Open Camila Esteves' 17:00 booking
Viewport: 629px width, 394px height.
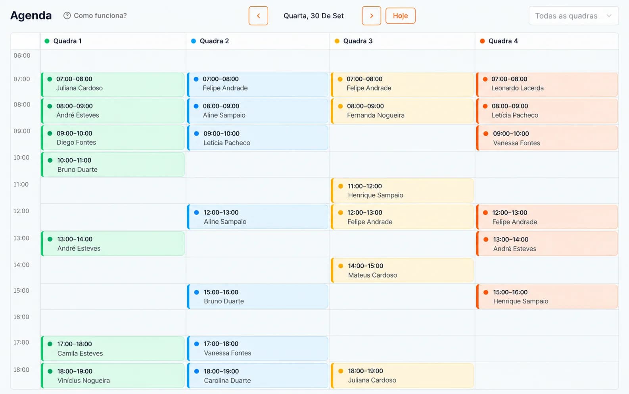click(113, 348)
